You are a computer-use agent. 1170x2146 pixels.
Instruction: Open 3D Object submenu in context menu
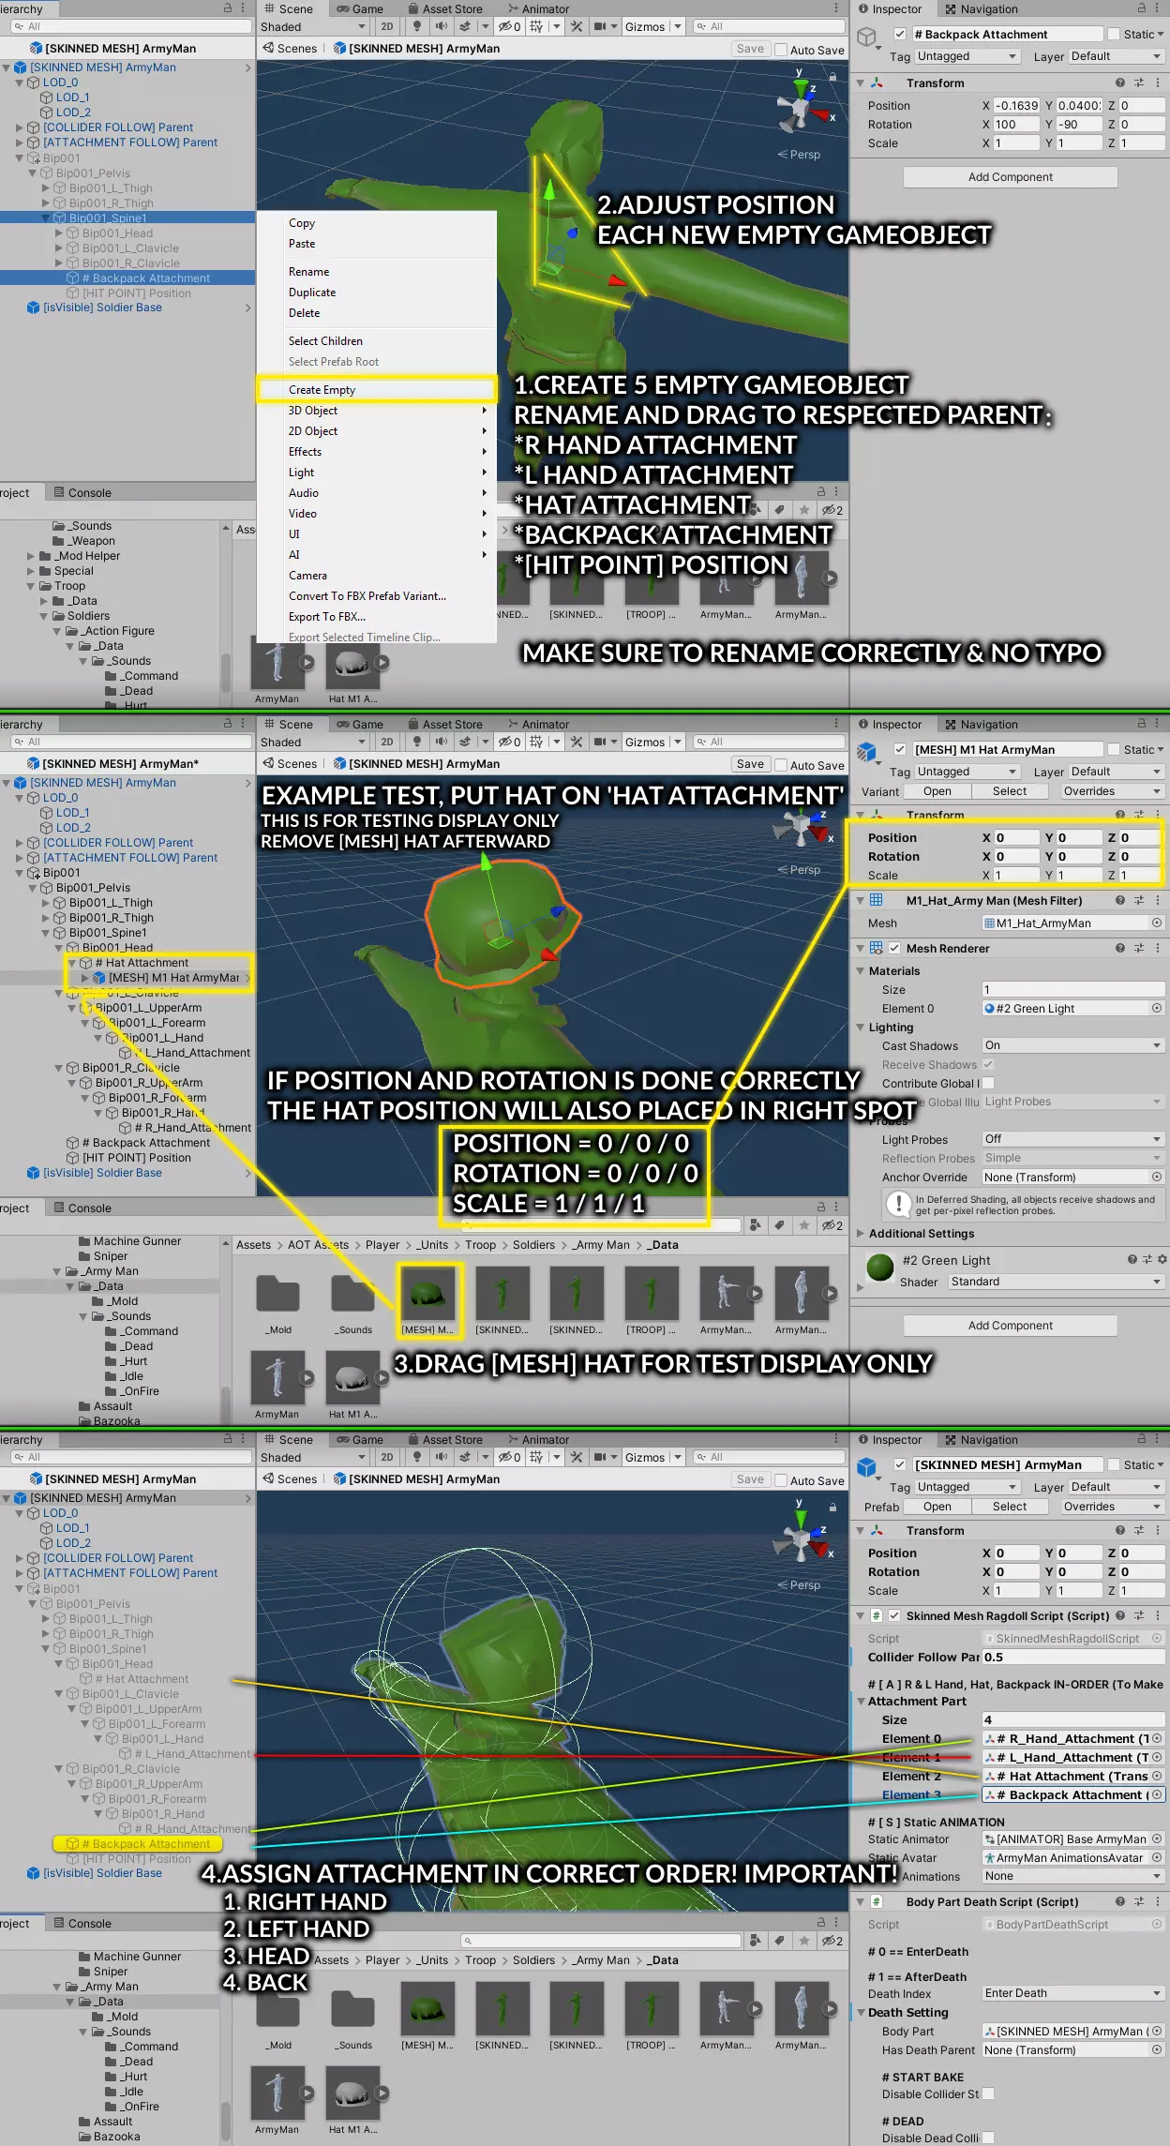377,411
